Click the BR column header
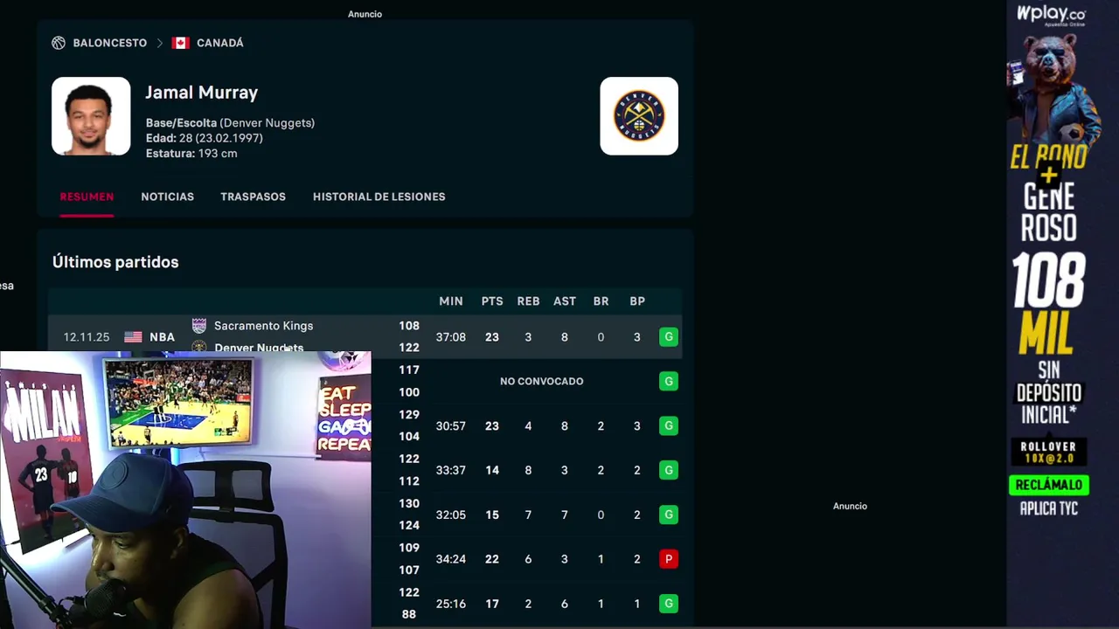Image resolution: width=1119 pixels, height=629 pixels. point(601,301)
